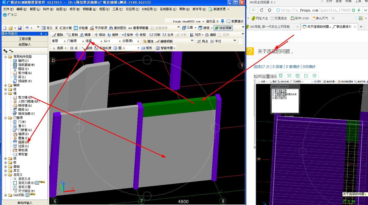Collapse 常用构件类型 tree node
Image resolution: width=368 pixels, height=205 pixels.
pos(6,57)
